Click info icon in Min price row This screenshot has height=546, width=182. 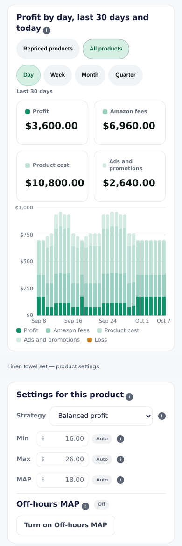click(120, 439)
